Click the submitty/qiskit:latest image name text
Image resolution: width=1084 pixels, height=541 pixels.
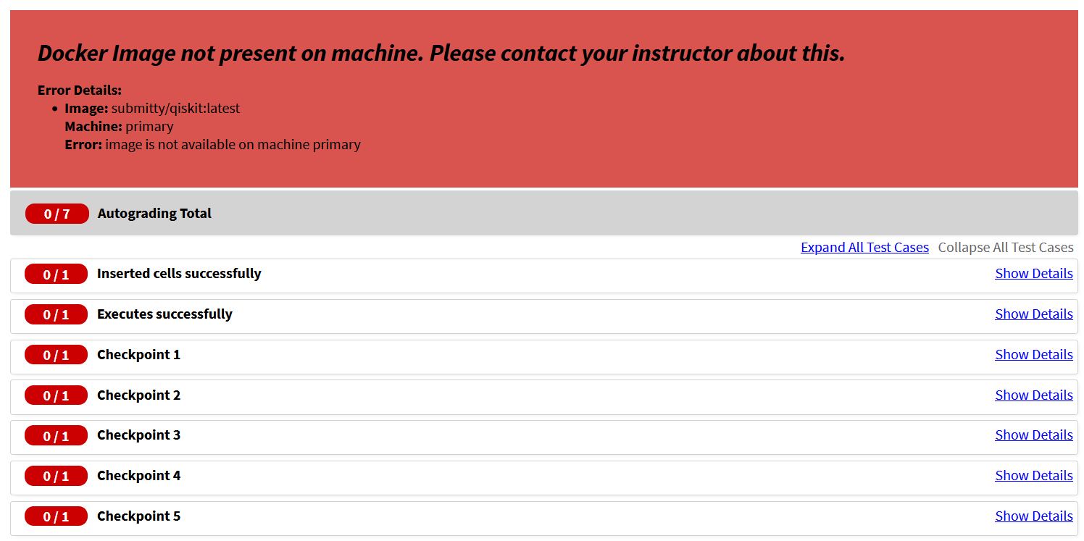pos(175,109)
